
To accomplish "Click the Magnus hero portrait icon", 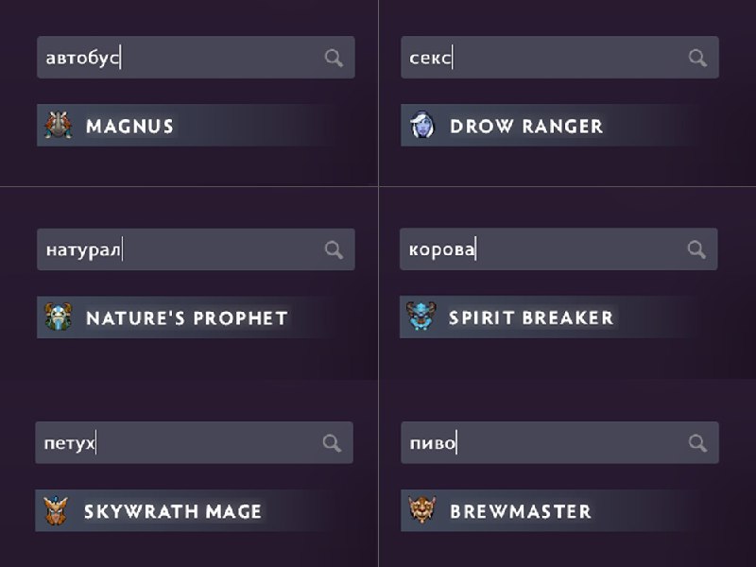I will (x=58, y=126).
